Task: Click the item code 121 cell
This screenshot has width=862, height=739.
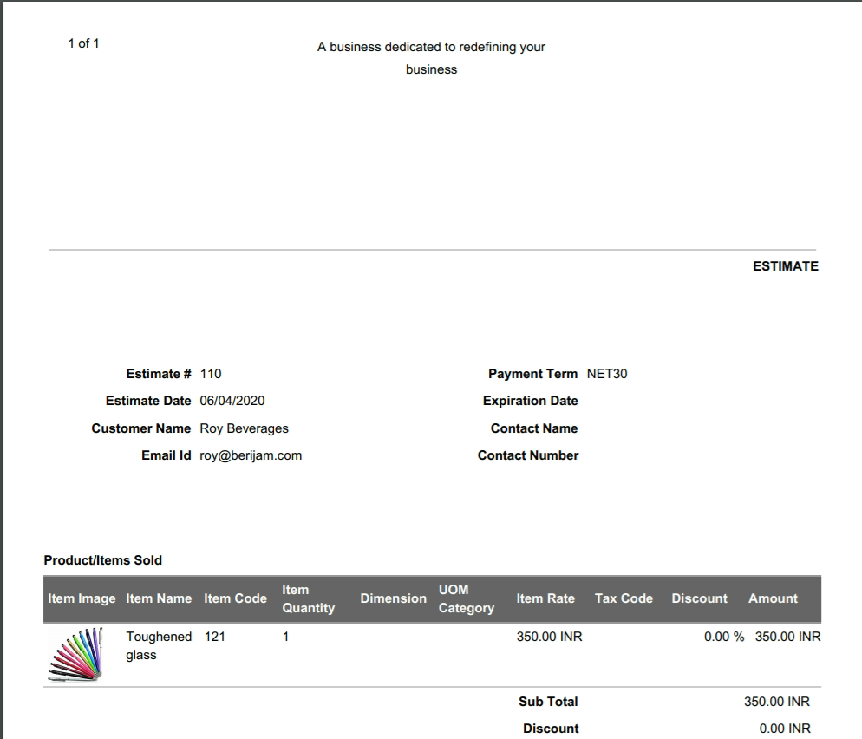Action: click(215, 637)
